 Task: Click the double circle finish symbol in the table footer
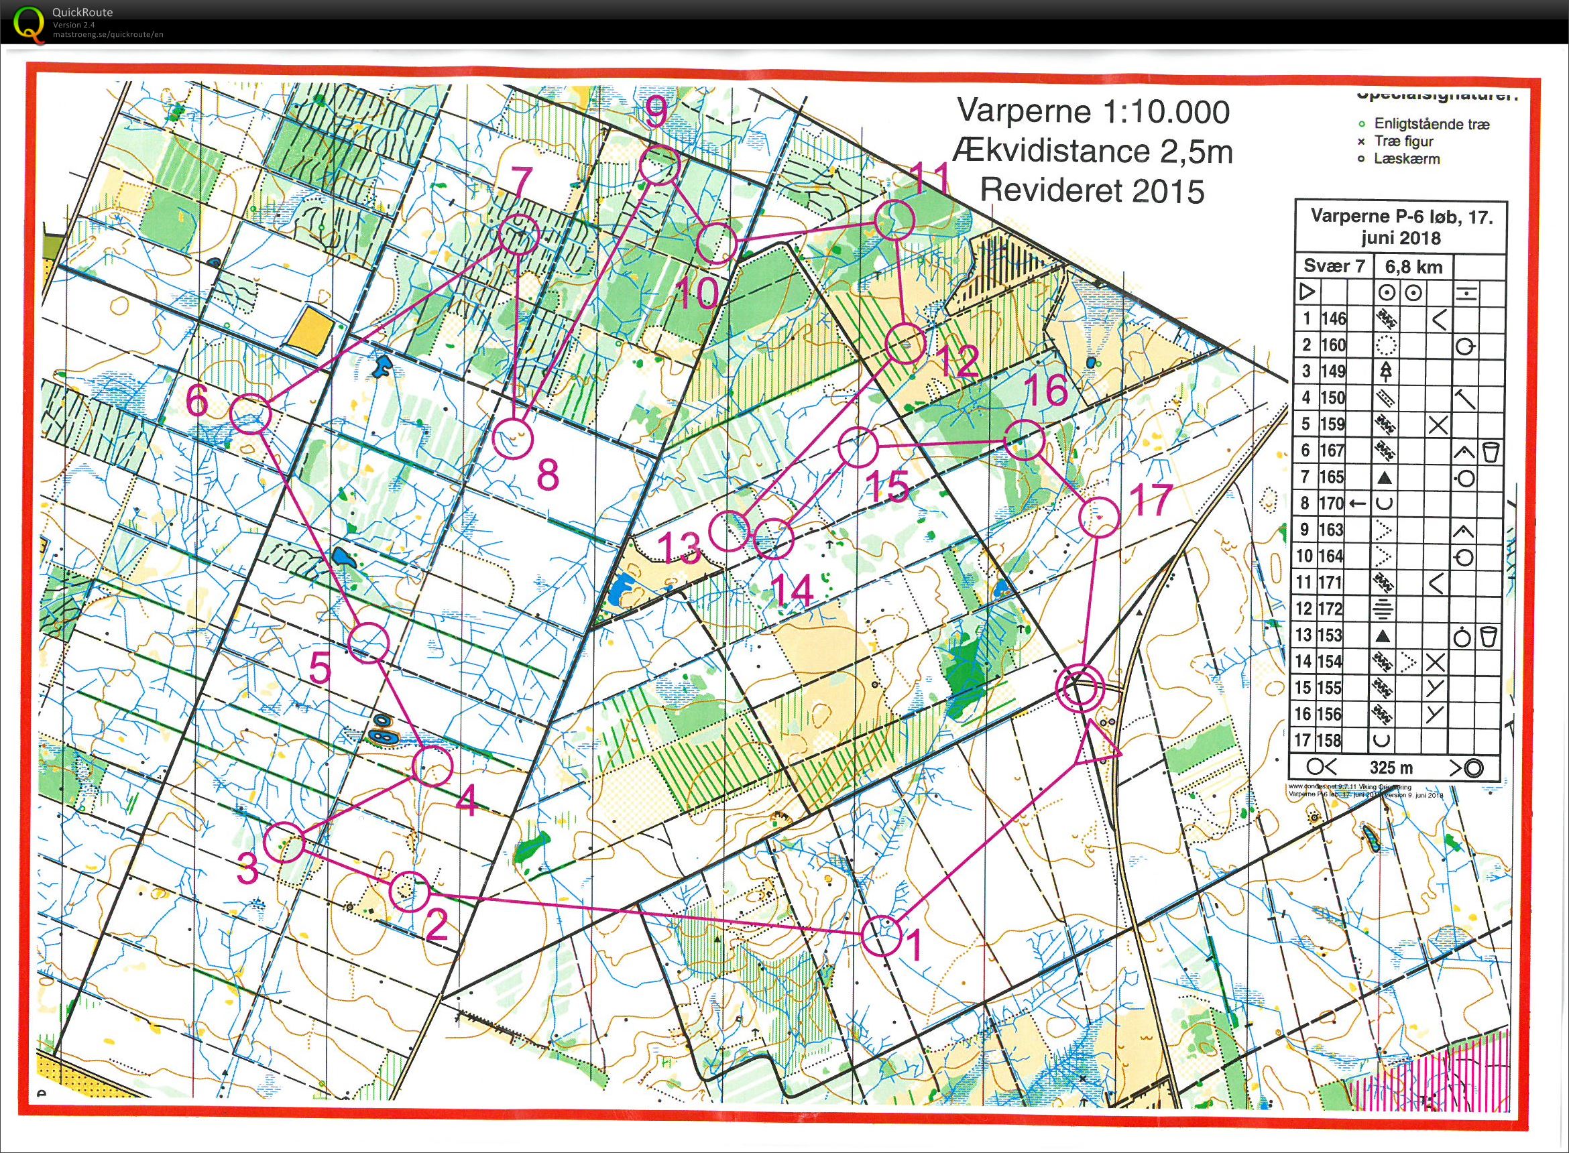(x=1473, y=768)
